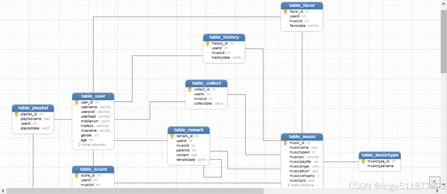Click the boxed arrow overview icon
This screenshot has height=194, width=447.
[435, 182]
